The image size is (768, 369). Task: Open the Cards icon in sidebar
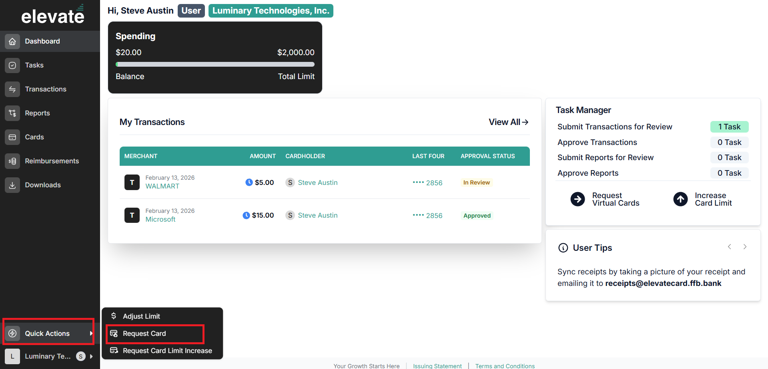click(12, 137)
